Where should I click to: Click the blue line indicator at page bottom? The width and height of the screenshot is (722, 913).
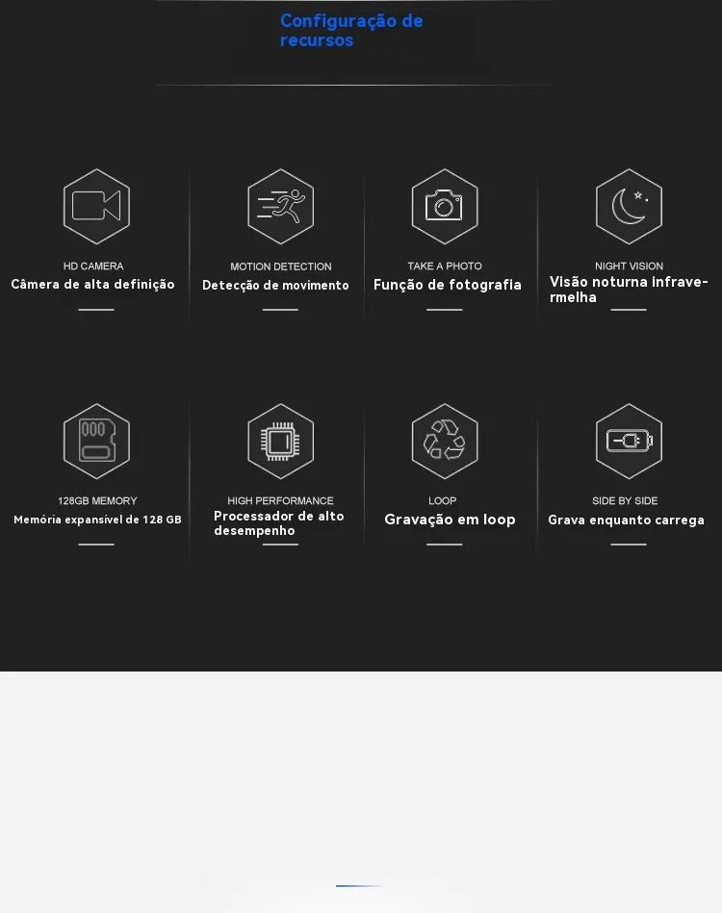[x=359, y=886]
